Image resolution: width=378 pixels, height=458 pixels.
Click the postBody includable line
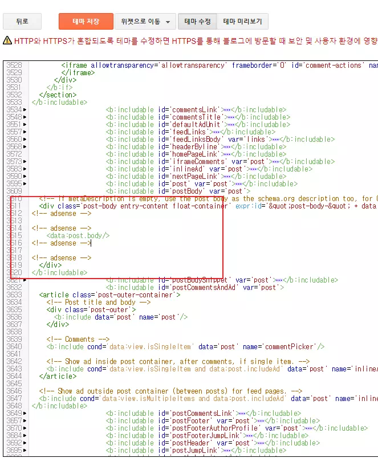tap(178, 191)
